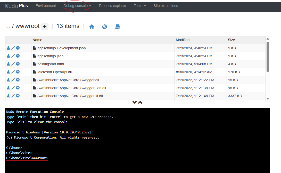Select file name Swashbuckle.AspNetCore.Swagger.dll
The width and height of the screenshot is (281, 173).
(68, 80)
